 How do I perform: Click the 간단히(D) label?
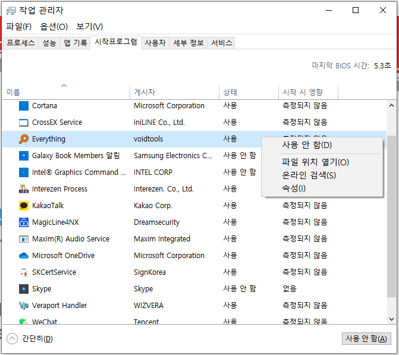click(37, 339)
